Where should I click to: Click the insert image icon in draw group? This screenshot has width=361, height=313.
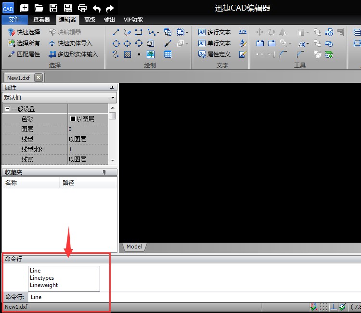(x=151, y=54)
